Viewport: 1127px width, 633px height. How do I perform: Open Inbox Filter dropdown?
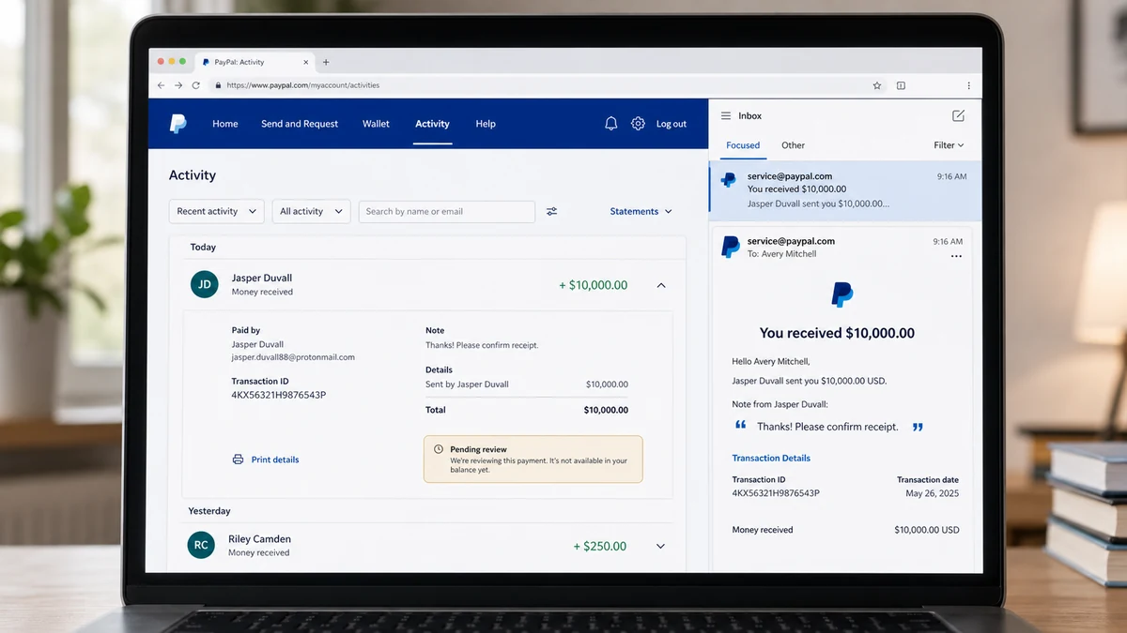point(949,145)
